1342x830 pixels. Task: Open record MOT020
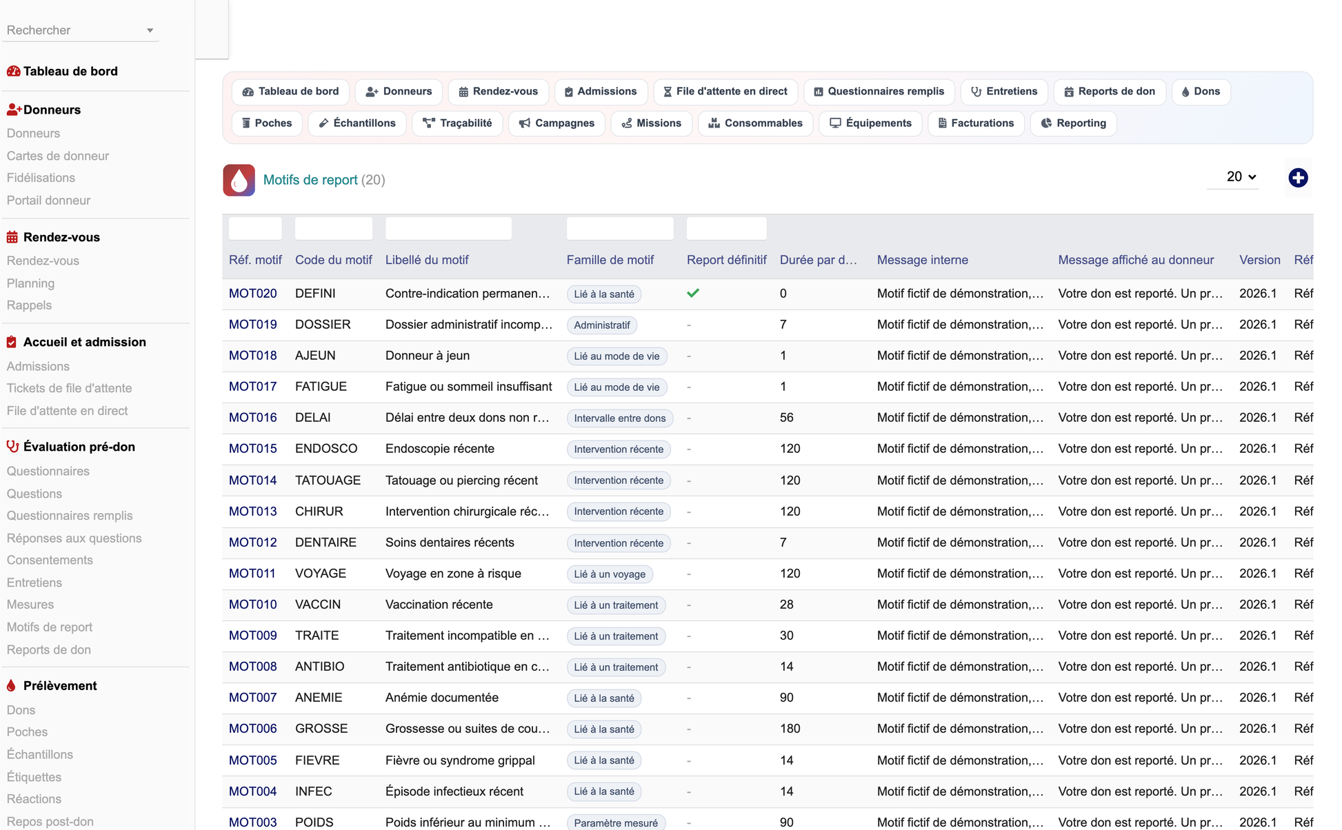253,294
